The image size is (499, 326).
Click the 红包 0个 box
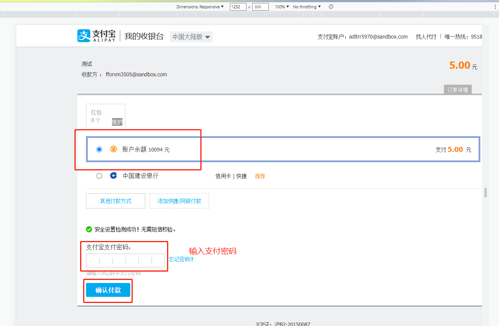pyautogui.click(x=105, y=116)
